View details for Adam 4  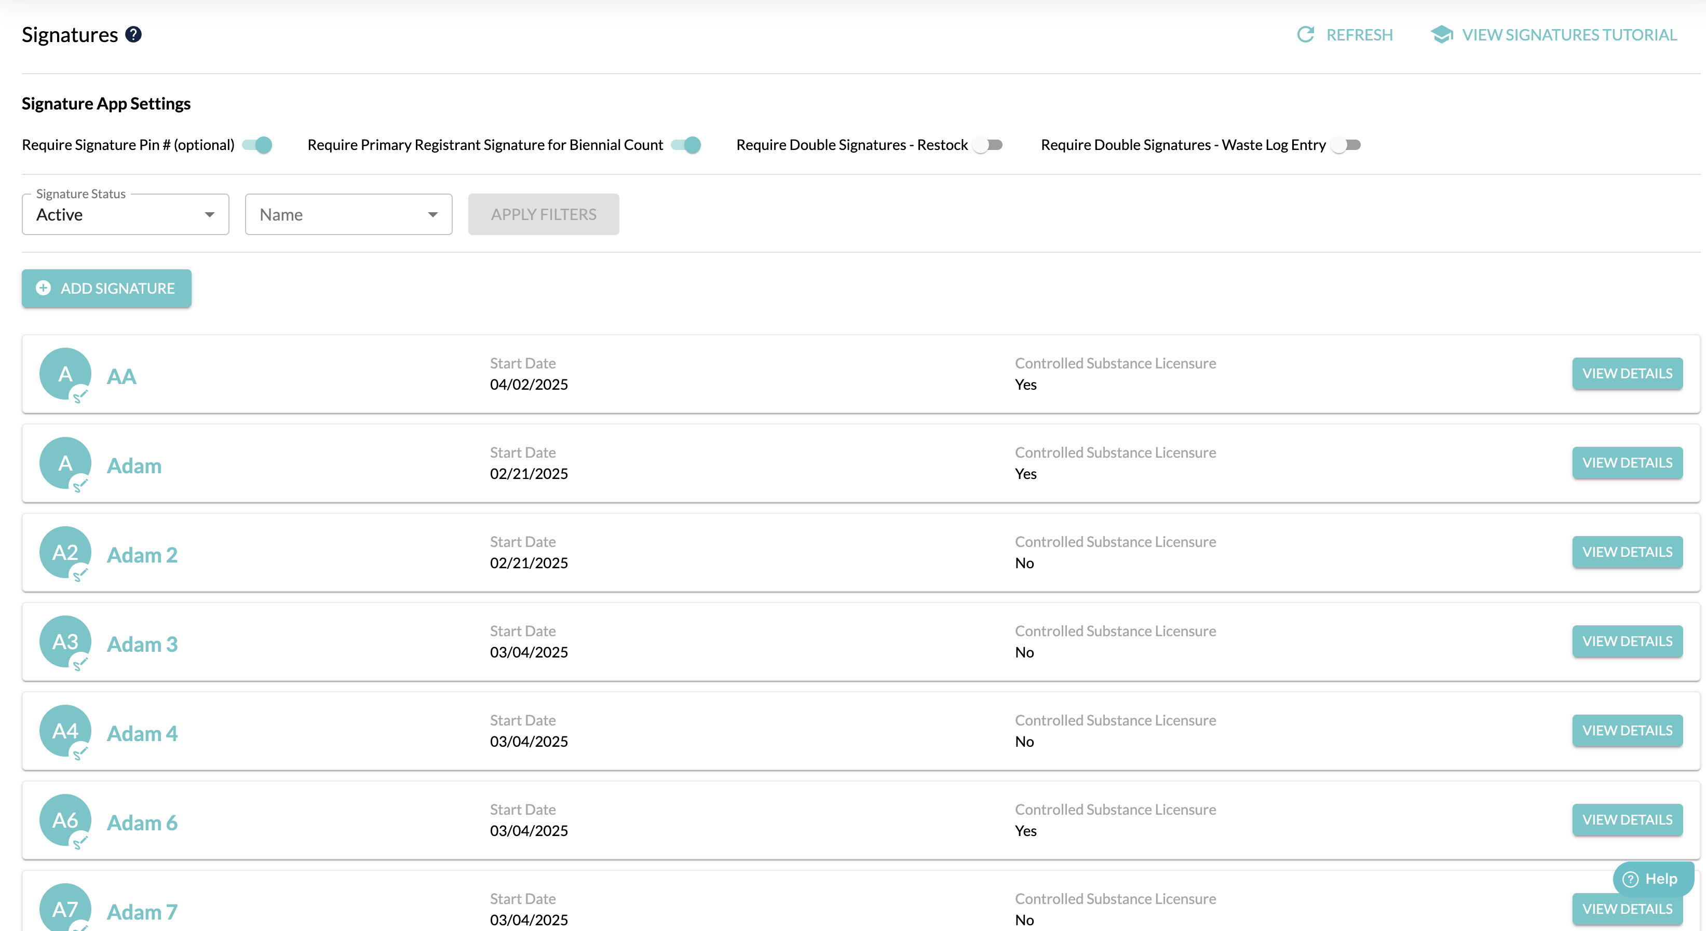(x=1627, y=730)
